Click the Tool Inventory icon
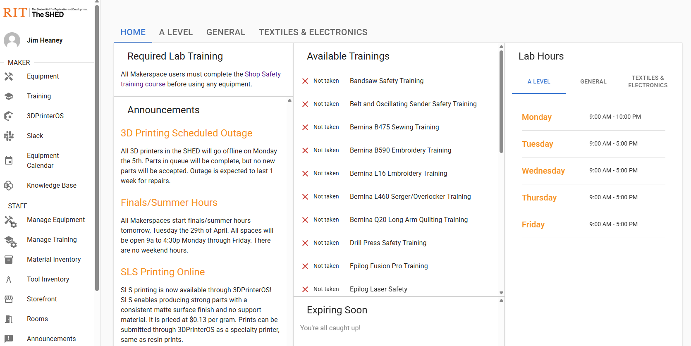Screen dimensions: 691x346 (9, 279)
